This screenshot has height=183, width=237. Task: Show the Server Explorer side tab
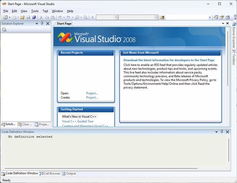tap(234, 36)
